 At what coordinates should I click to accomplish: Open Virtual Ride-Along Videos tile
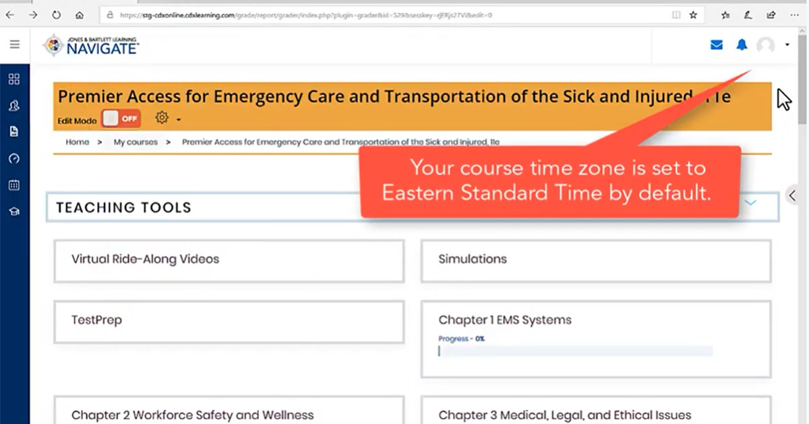point(229,260)
